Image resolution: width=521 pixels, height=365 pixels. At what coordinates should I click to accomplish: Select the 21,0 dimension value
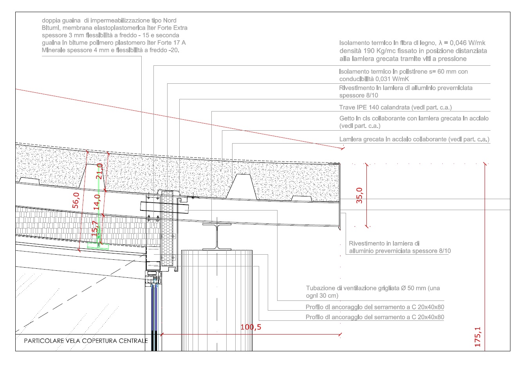point(99,171)
